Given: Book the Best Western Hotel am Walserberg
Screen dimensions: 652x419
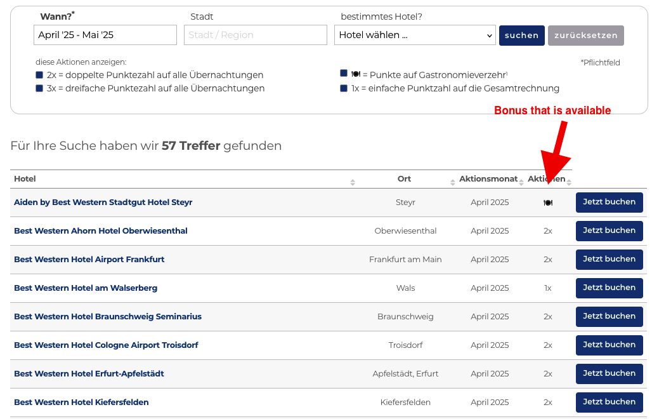Looking at the screenshot, I should click(609, 288).
